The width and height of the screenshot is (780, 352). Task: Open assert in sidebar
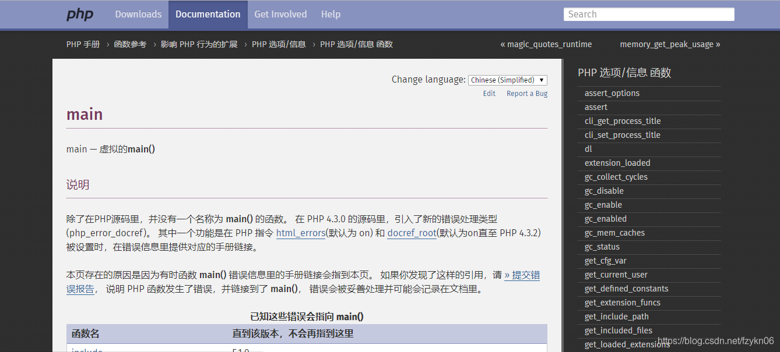click(x=596, y=107)
